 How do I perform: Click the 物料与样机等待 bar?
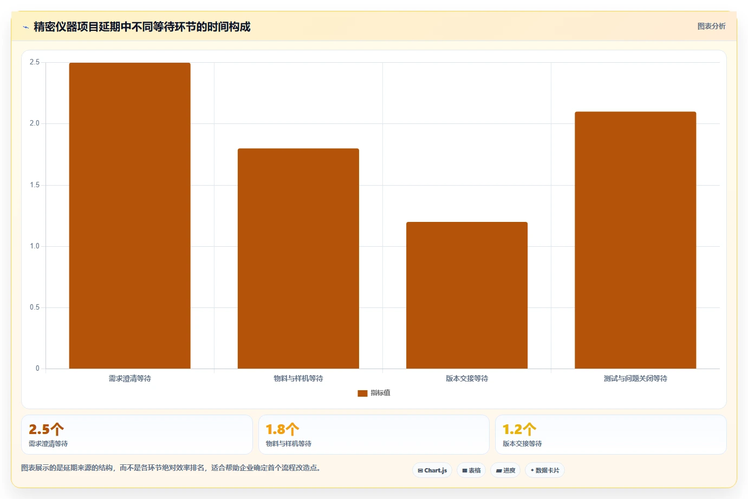point(298,259)
